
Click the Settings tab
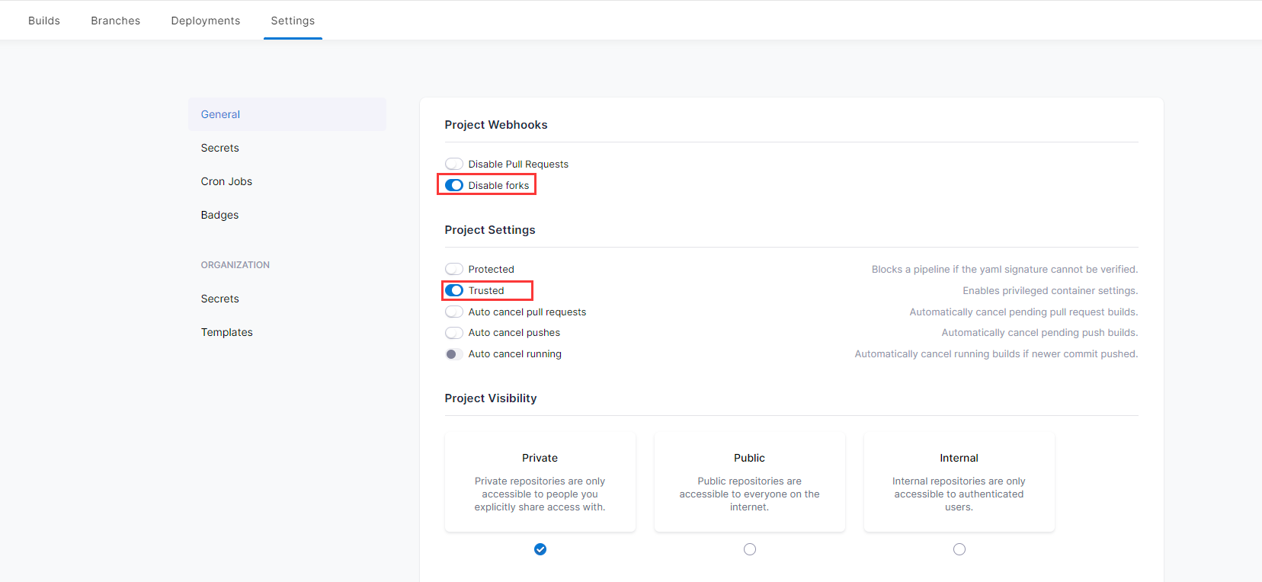tap(293, 21)
